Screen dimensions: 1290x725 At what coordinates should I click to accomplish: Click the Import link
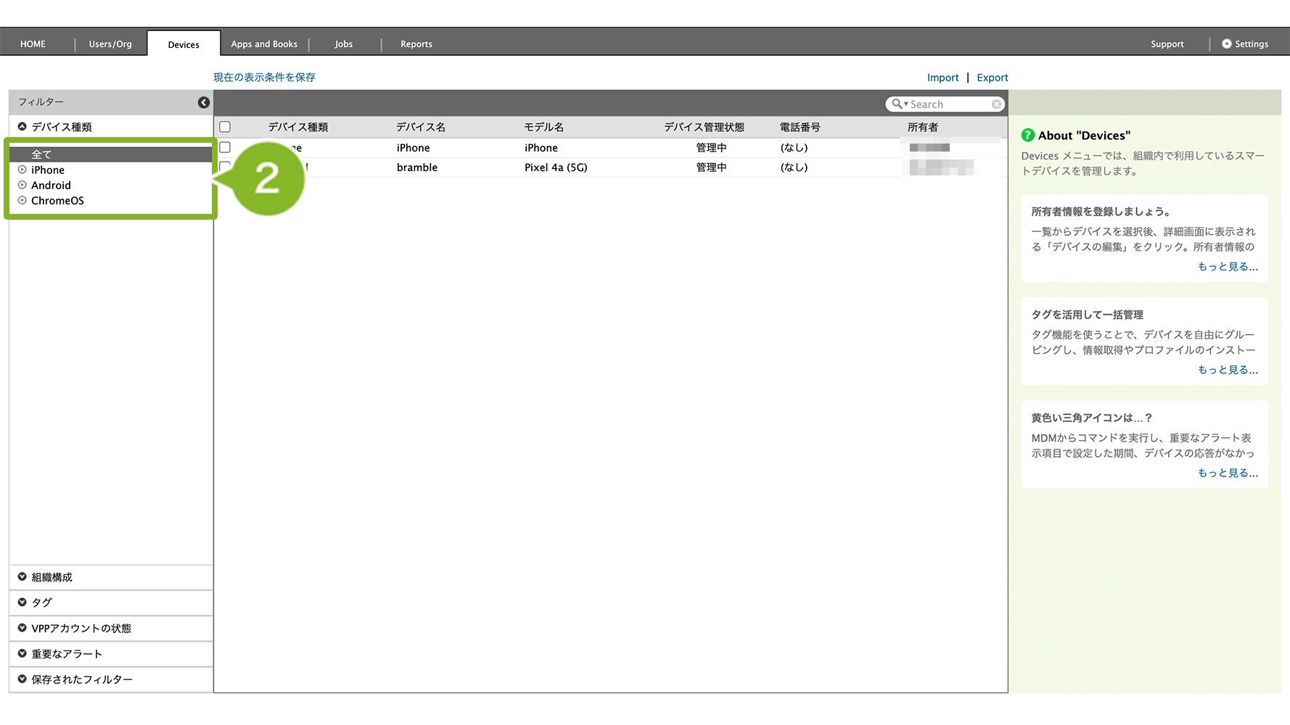click(942, 78)
